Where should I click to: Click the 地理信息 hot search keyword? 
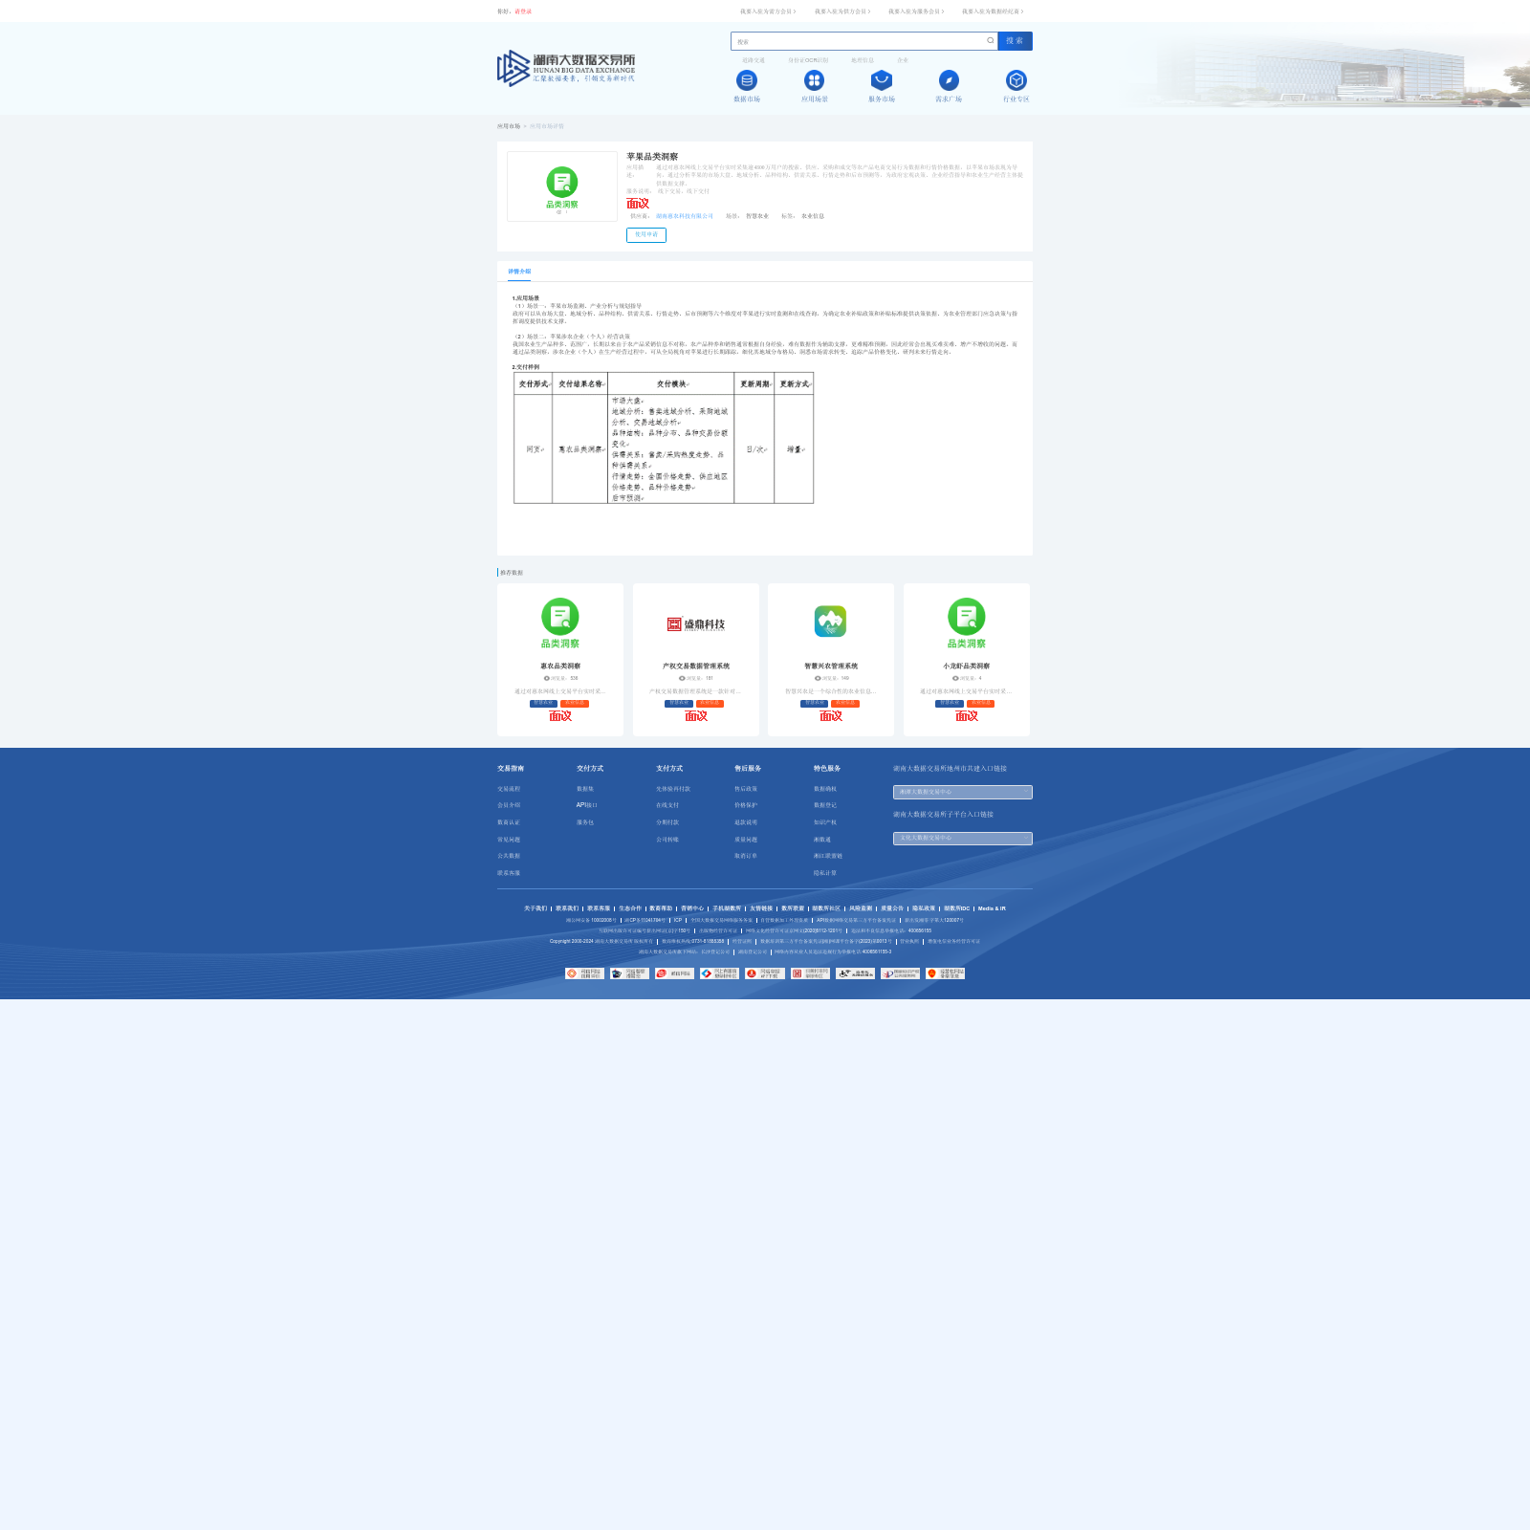(863, 60)
